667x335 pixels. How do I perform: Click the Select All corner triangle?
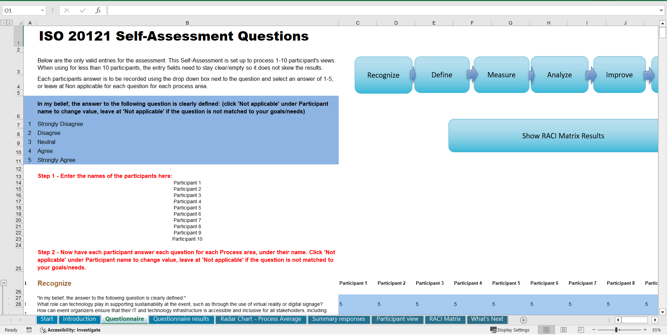[20, 23]
